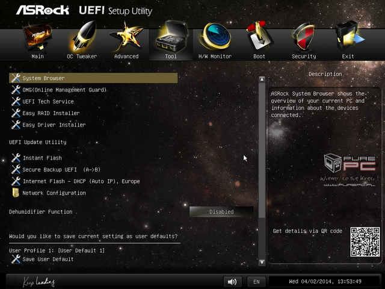The height and width of the screenshot is (289, 385).
Task: Click the Description heading text
Action: (x=325, y=74)
